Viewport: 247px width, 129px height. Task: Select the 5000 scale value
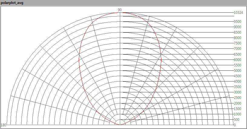click(237, 71)
